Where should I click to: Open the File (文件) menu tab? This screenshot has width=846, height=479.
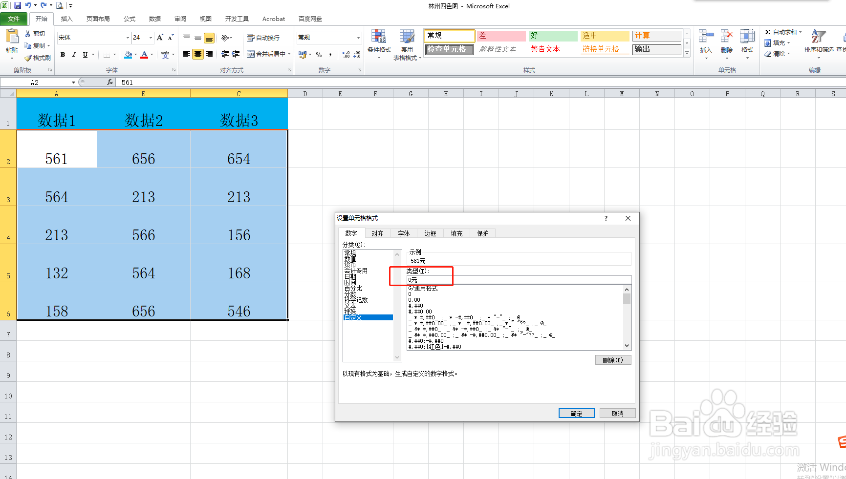(14, 19)
